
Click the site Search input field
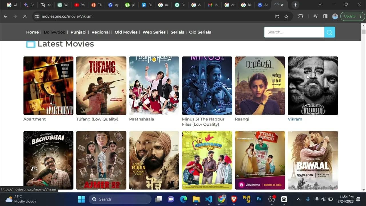(x=294, y=32)
